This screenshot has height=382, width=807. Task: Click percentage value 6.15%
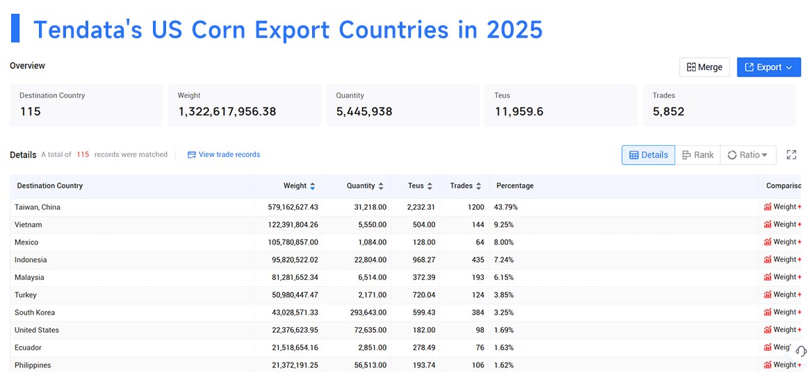pos(504,277)
